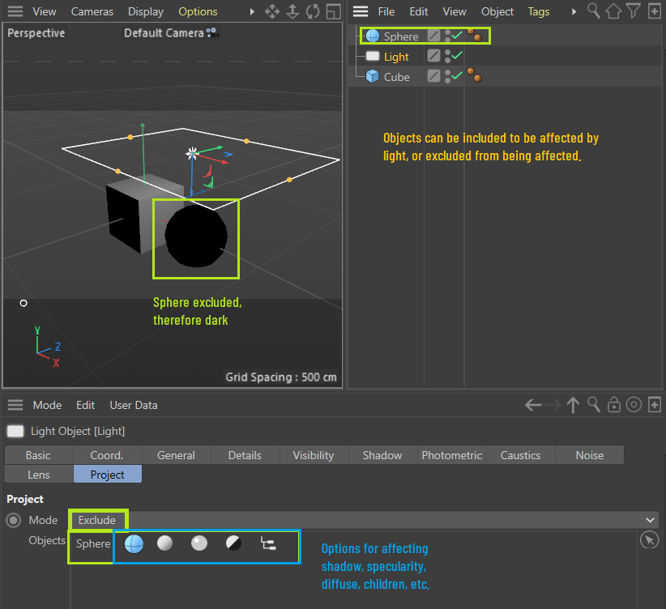
Task: Open the viewport Options menu
Action: pos(198,11)
